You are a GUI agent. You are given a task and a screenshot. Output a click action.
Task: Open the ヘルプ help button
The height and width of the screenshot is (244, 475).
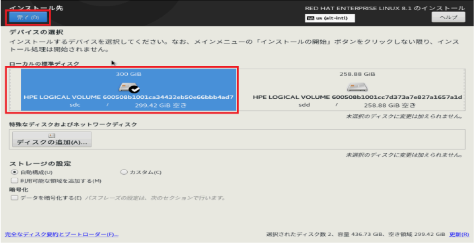click(448, 17)
